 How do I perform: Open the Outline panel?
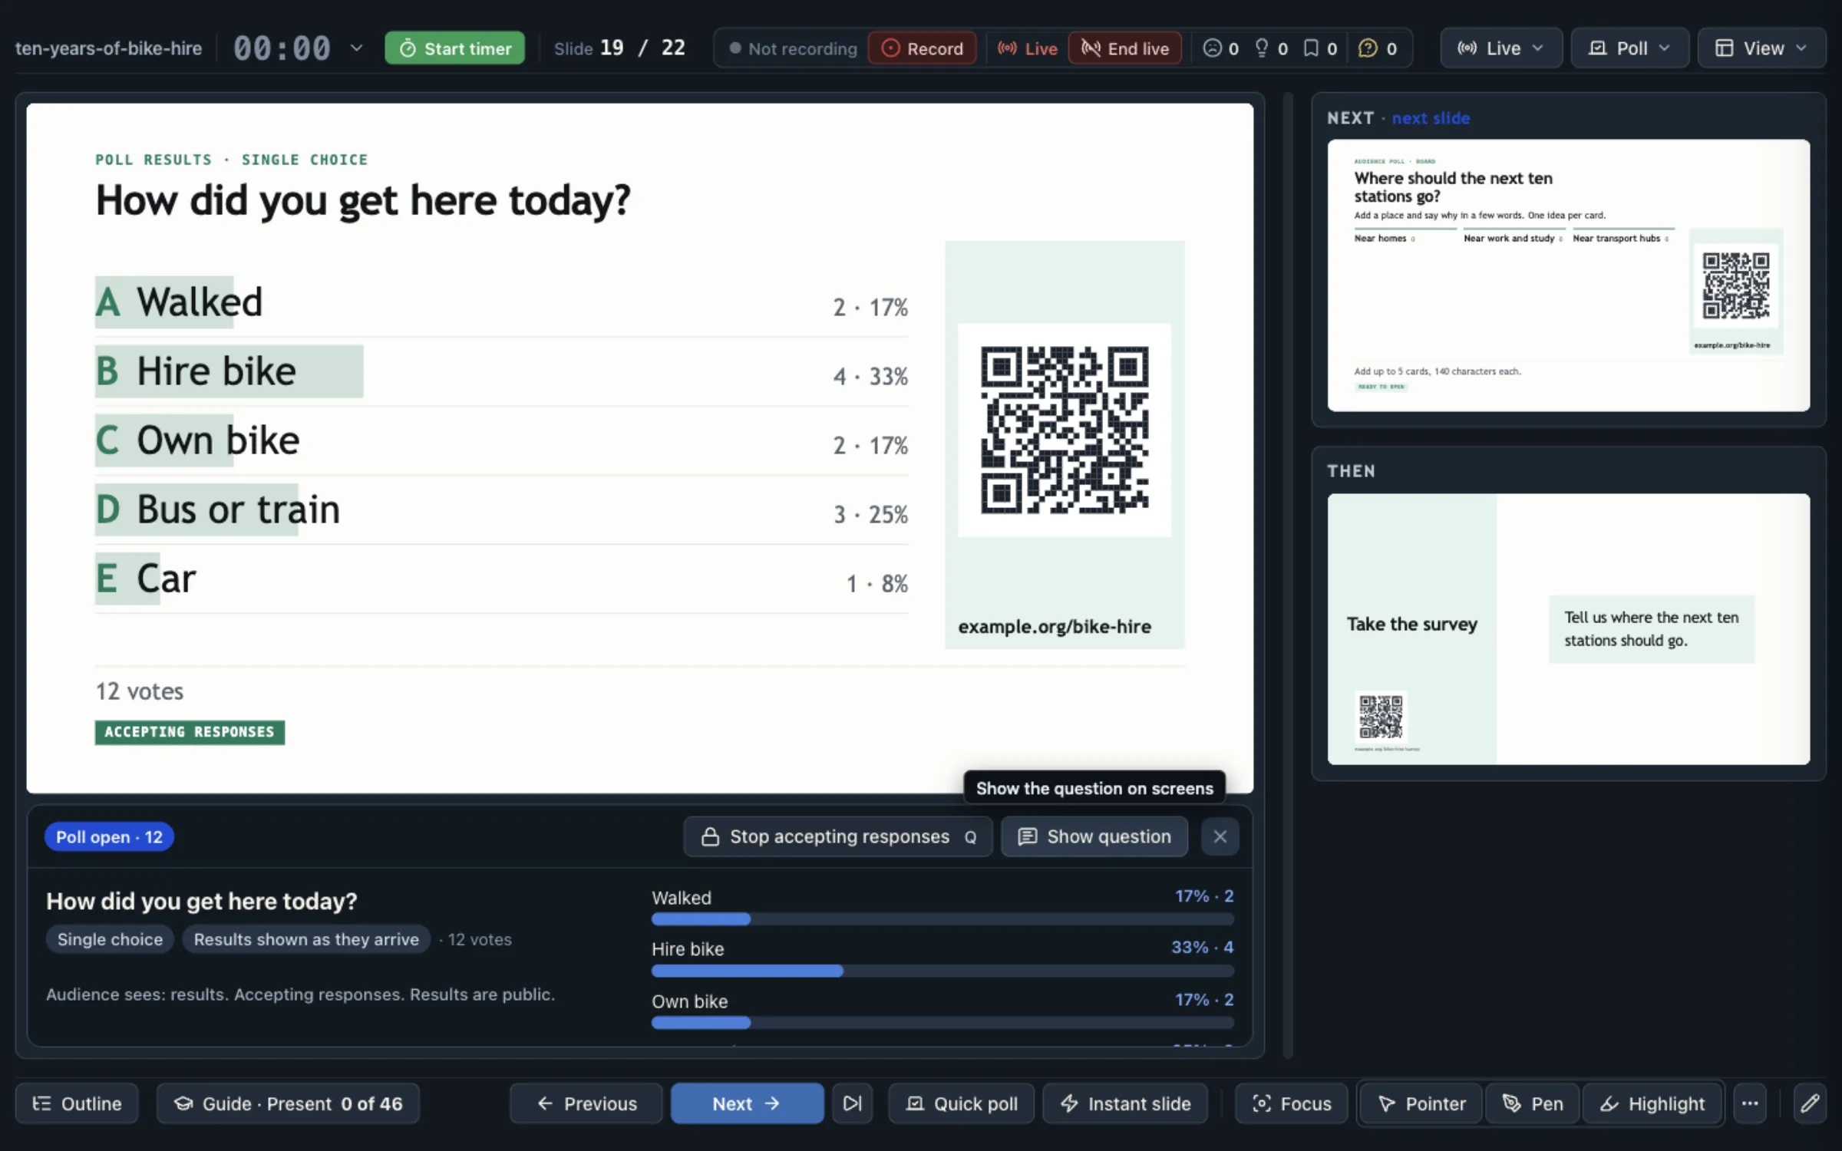pos(77,1103)
